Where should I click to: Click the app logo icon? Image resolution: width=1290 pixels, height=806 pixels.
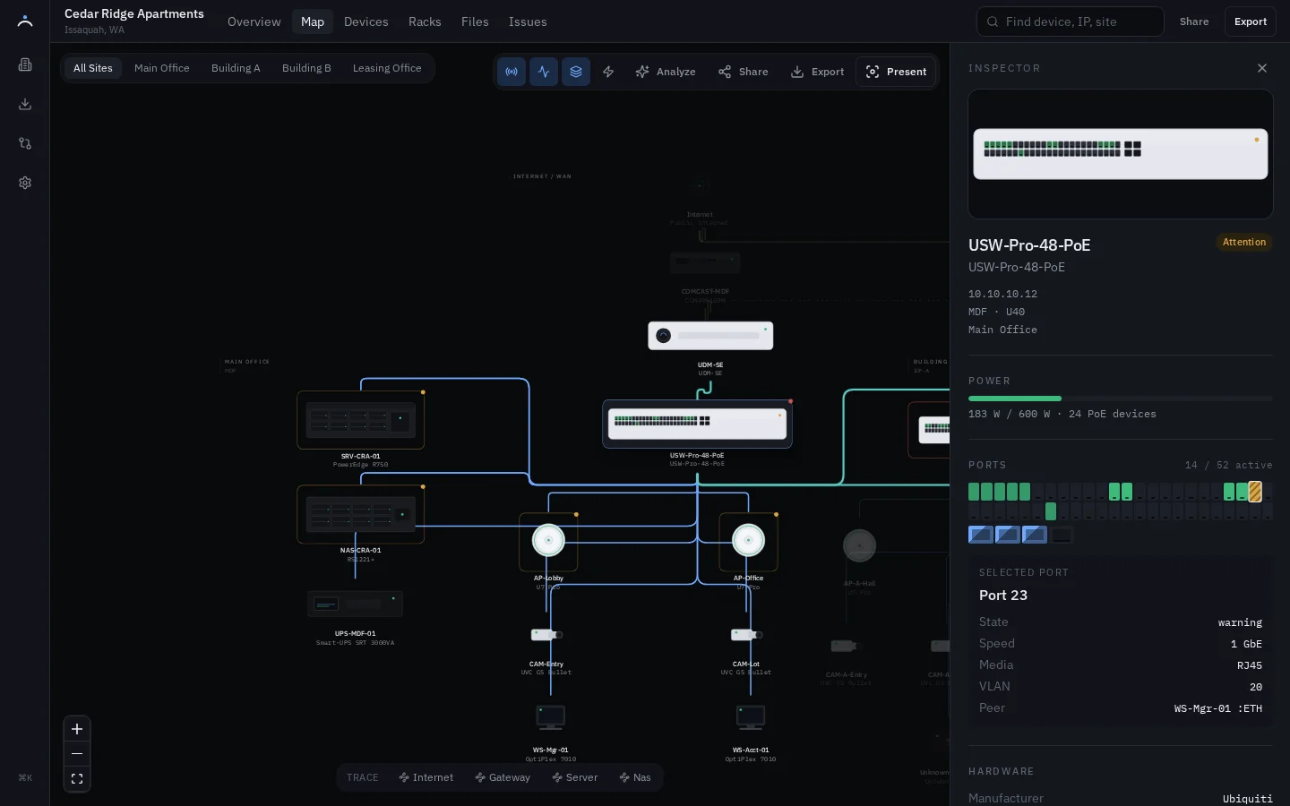[25, 21]
